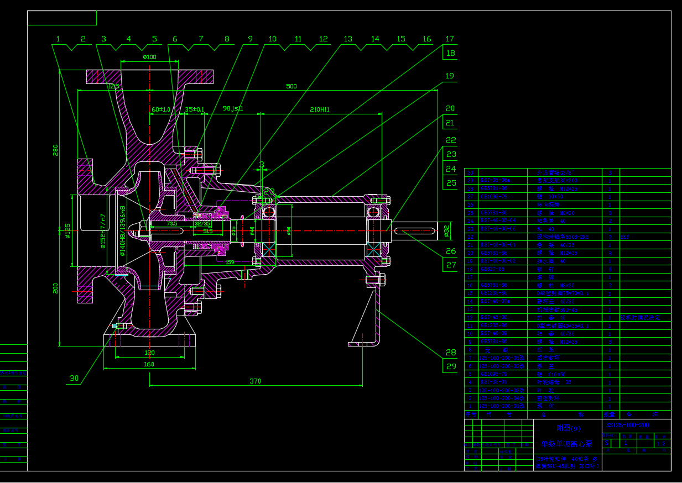Select the 200 vertical dimension text
This screenshot has height=483, width=682.
click(55, 288)
